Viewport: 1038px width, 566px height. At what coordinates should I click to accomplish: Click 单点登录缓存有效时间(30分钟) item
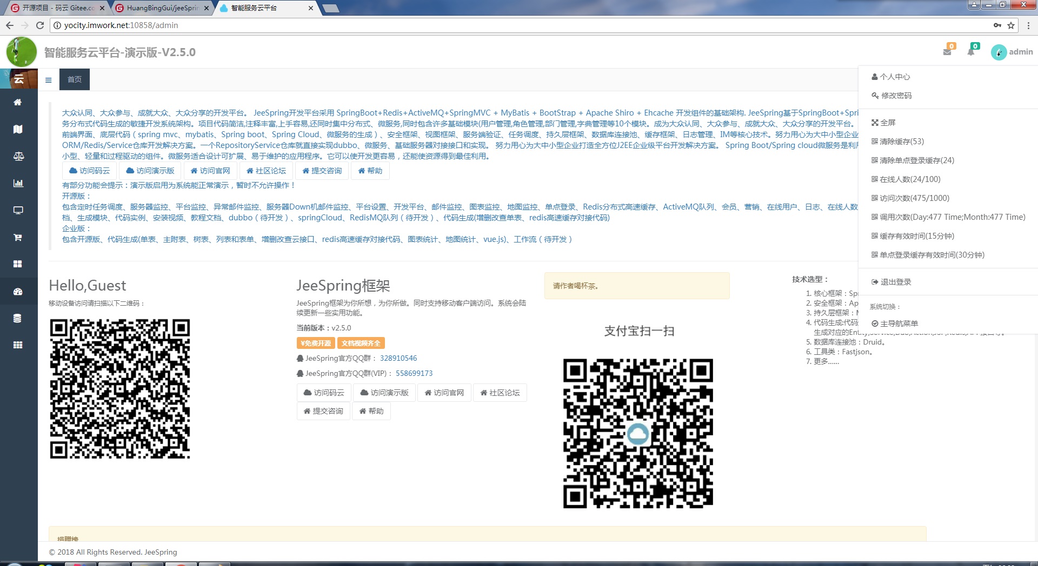(x=928, y=255)
